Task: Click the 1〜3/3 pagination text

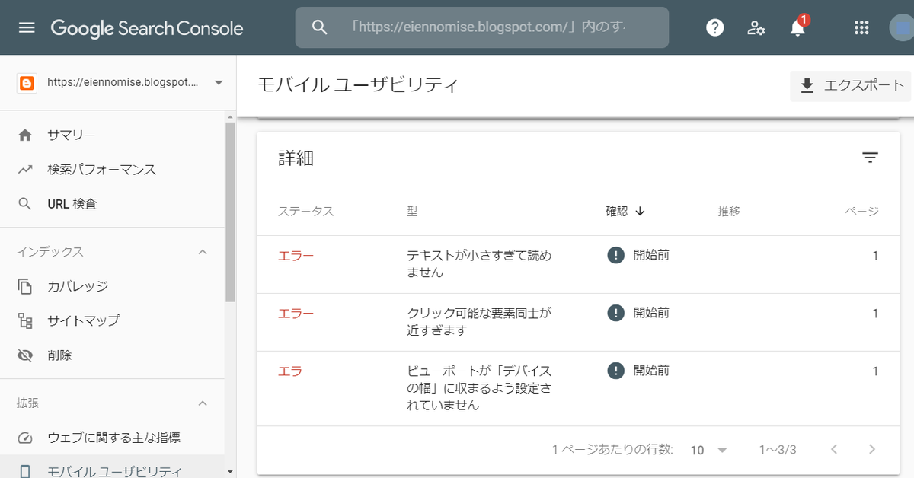Action: click(778, 450)
